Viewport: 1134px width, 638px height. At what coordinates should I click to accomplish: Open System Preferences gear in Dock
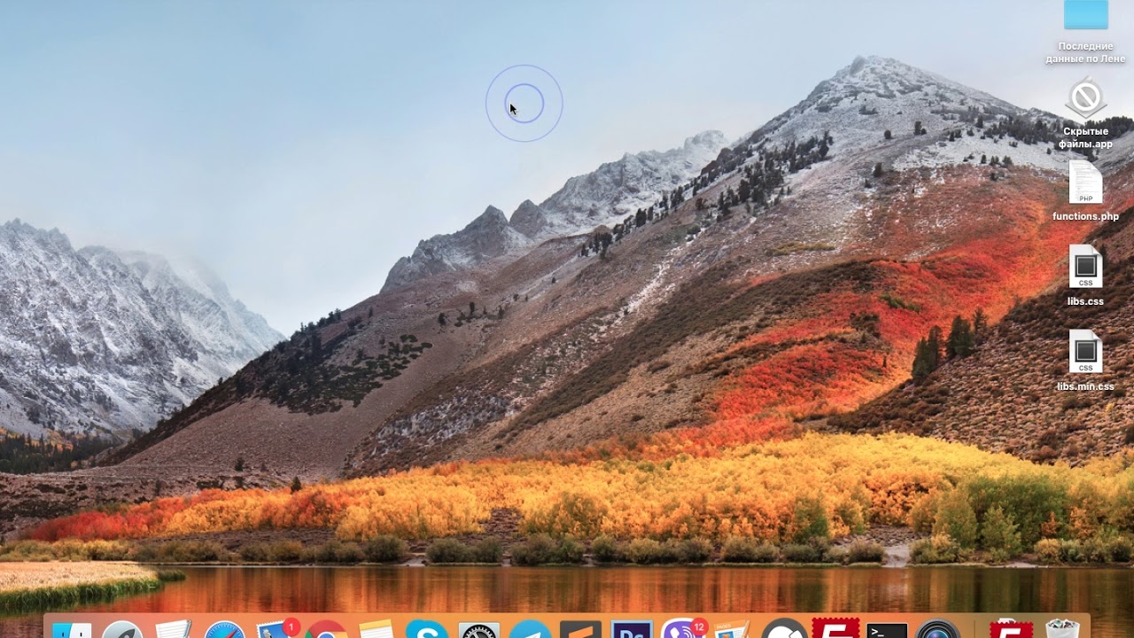[478, 629]
